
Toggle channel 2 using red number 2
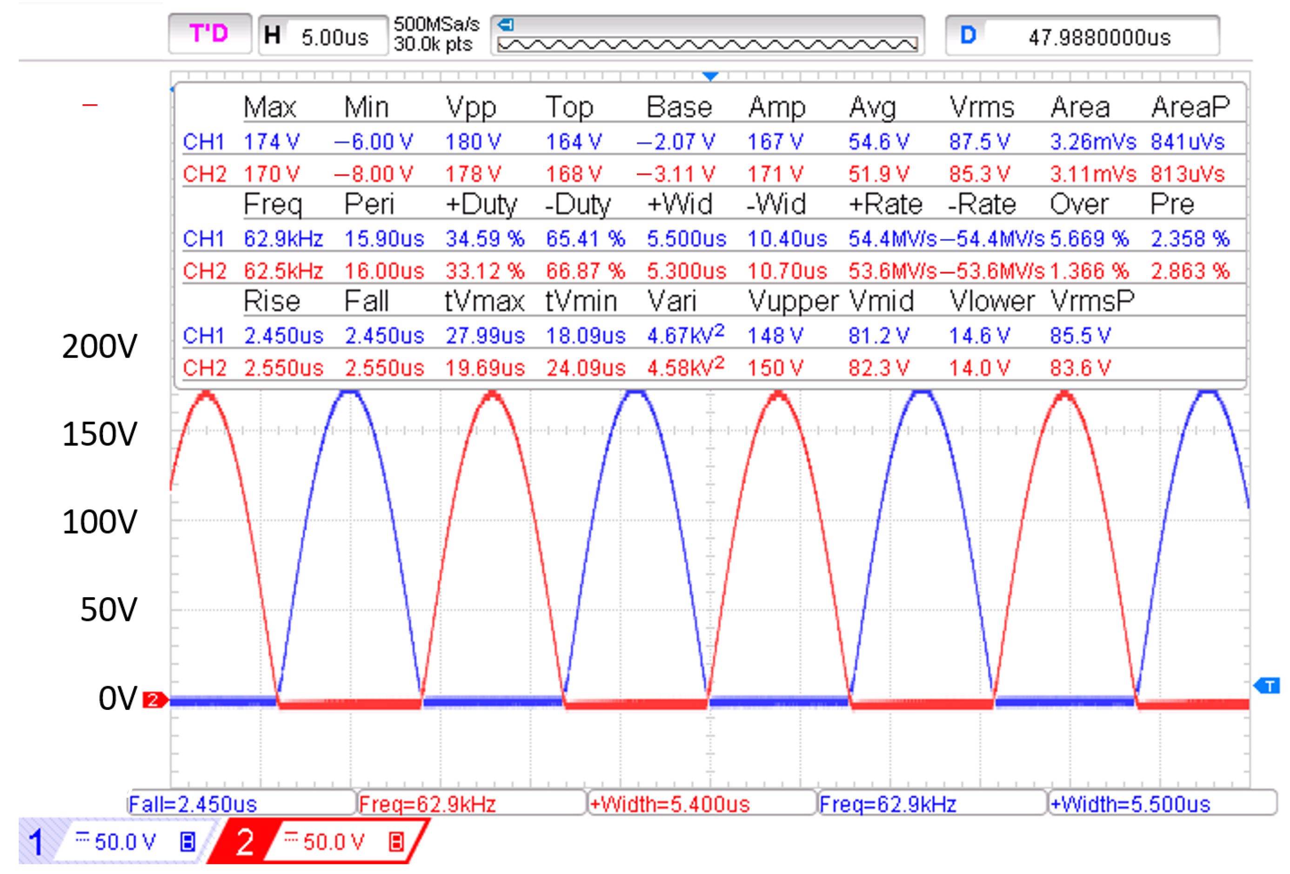[245, 842]
